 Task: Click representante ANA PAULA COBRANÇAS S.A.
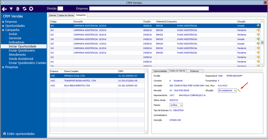pyautogui.click(x=192, y=95)
